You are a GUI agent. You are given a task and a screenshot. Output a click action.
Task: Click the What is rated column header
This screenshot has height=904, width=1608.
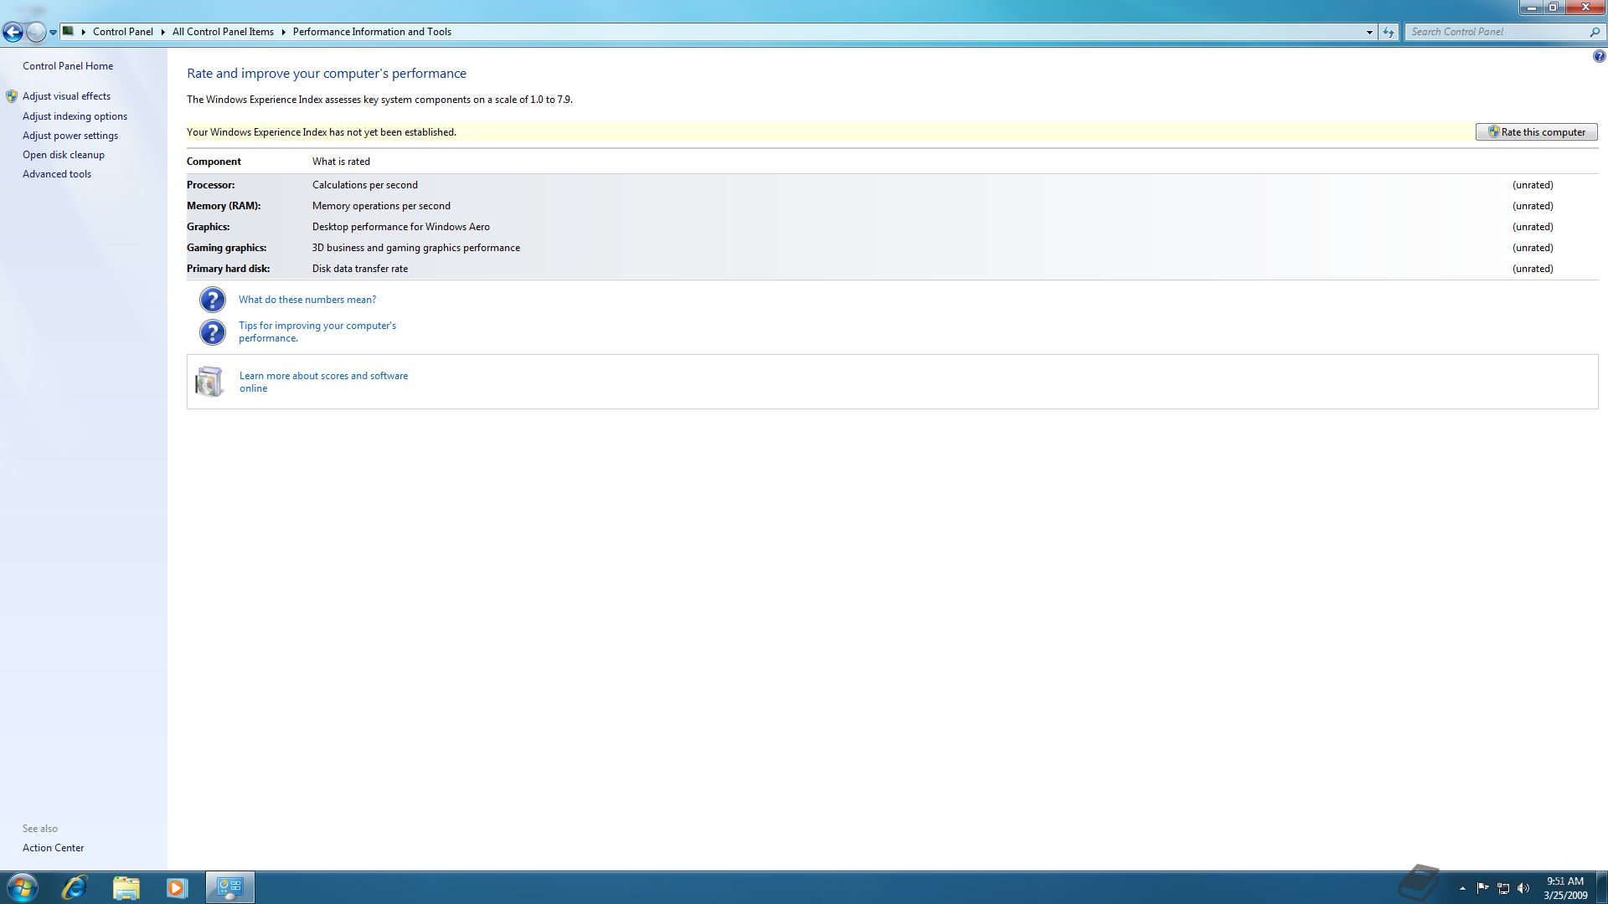click(341, 162)
